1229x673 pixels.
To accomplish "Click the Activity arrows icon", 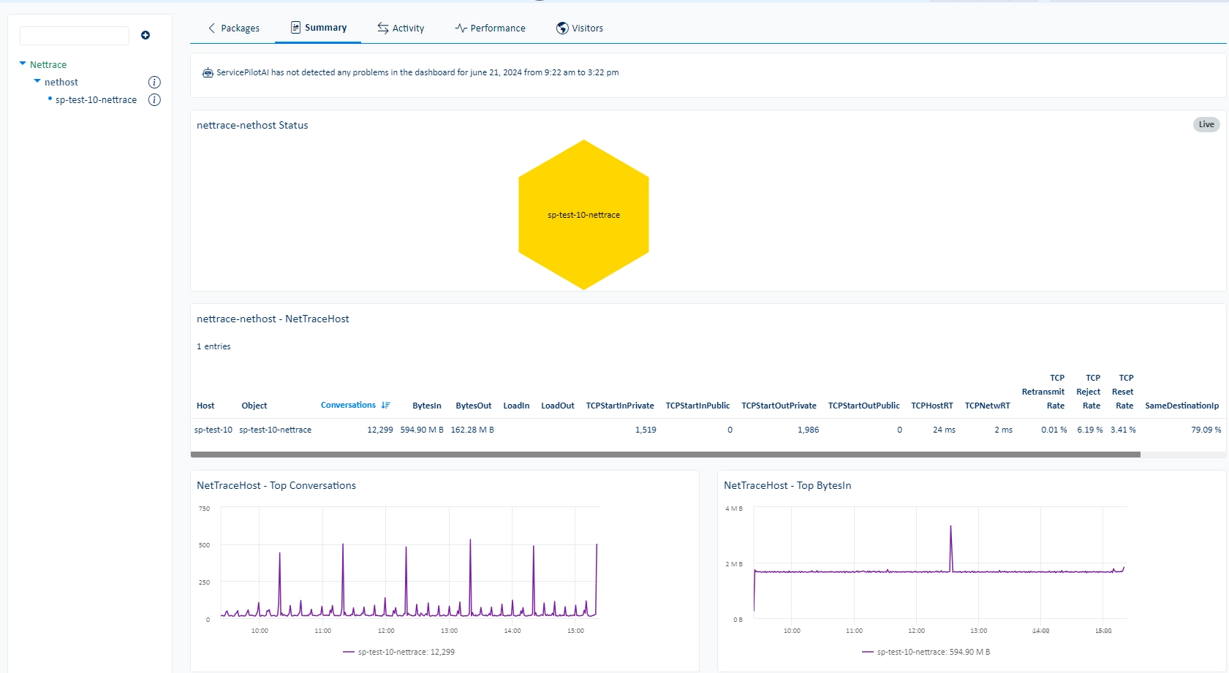I will (383, 28).
